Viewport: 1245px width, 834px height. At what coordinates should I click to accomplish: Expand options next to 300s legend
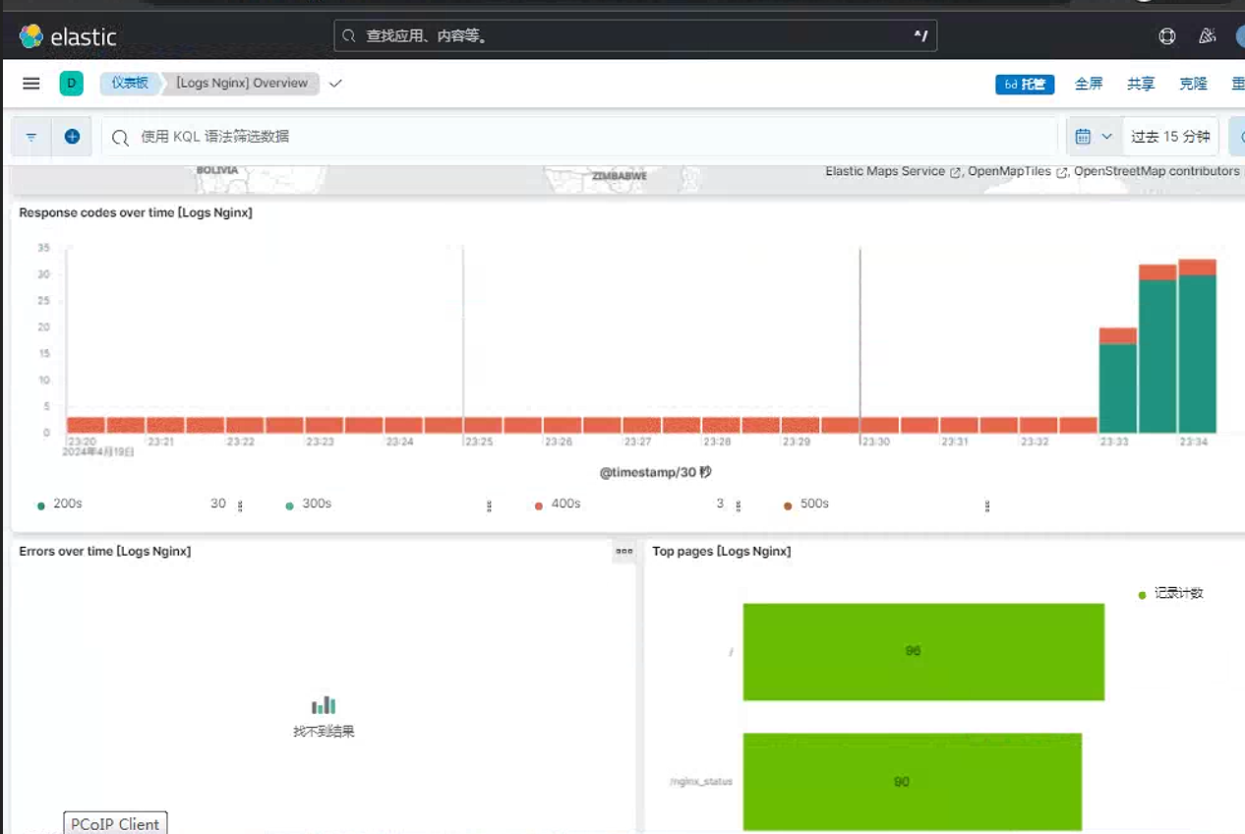pos(490,506)
